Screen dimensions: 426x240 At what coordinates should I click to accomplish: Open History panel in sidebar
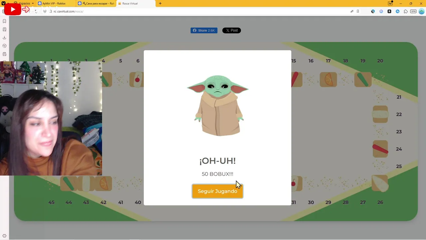[4, 46]
